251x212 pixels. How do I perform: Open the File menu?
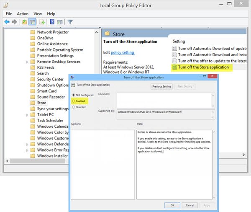(x=9, y=14)
